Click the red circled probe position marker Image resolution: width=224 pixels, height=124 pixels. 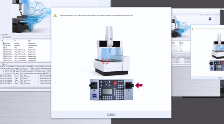[106, 61]
